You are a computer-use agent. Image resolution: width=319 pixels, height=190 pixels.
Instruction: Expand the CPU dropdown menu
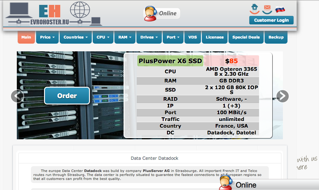tap(103, 37)
